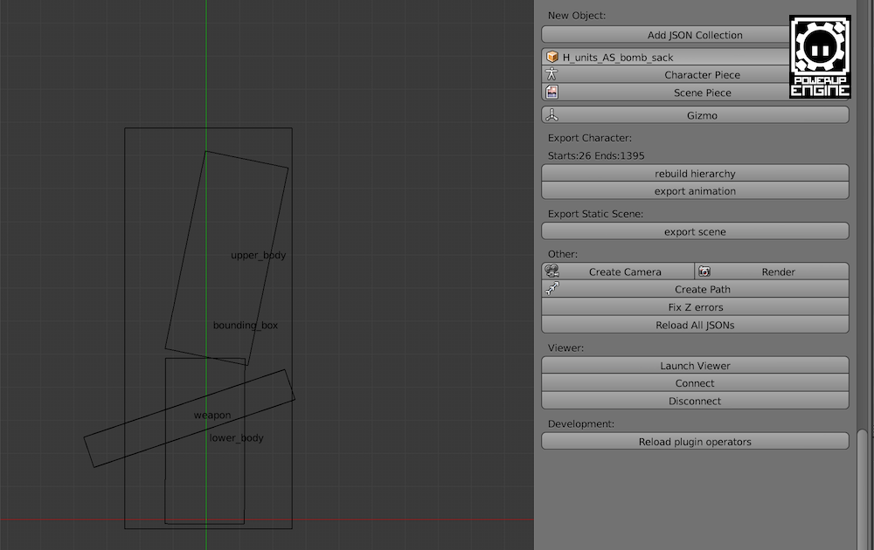The height and width of the screenshot is (550, 874).
Task: Click the Add JSON Collection button
Action: coord(695,35)
